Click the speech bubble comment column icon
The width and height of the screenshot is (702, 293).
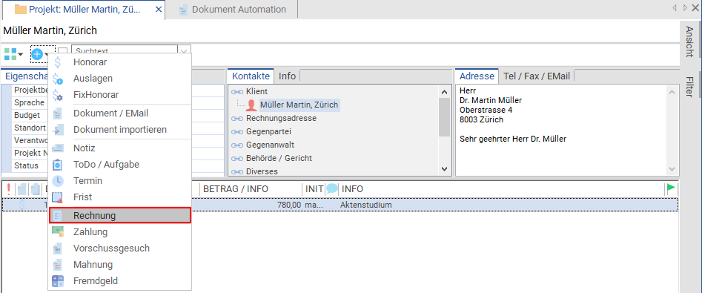[332, 189]
